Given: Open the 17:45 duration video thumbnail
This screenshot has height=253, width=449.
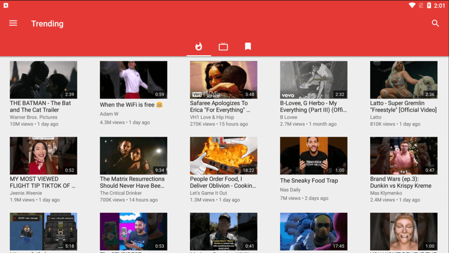Looking at the screenshot, I should point(313,231).
